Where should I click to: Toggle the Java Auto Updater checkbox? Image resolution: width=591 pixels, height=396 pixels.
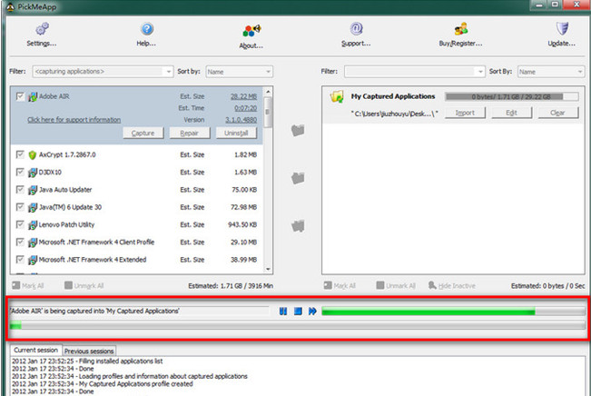[20, 189]
